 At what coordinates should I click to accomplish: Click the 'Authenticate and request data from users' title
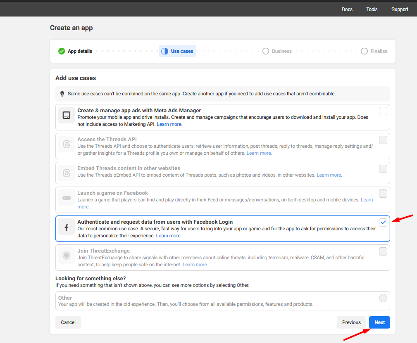pyautogui.click(x=155, y=222)
